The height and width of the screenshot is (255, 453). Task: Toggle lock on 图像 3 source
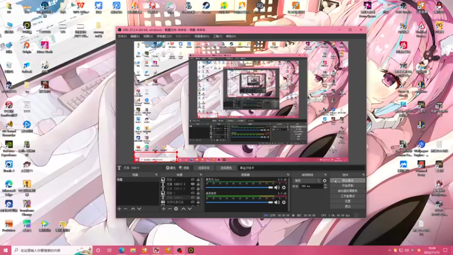click(x=198, y=180)
